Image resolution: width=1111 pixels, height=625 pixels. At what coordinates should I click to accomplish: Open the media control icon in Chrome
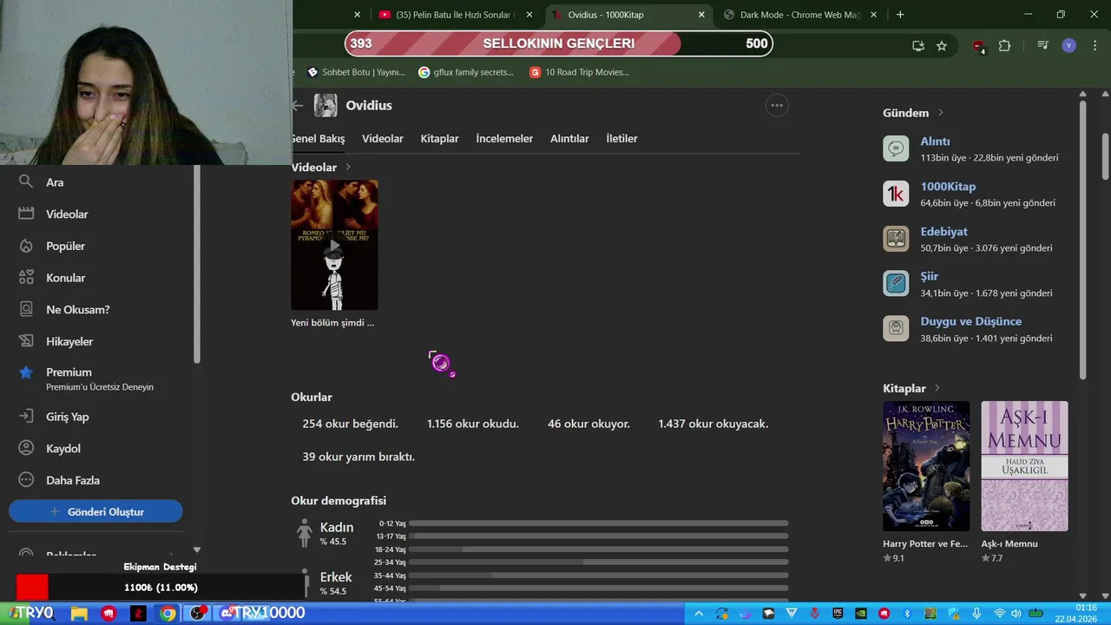[1043, 45]
